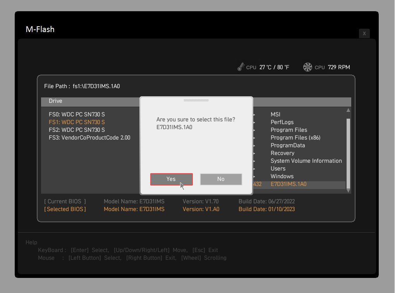The image size is (395, 293).
Task: Open System Volume Information folder
Action: click(306, 161)
